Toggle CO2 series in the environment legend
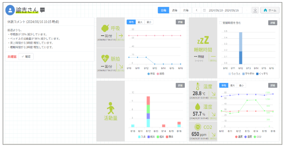The image size is (284, 147). pos(257,137)
